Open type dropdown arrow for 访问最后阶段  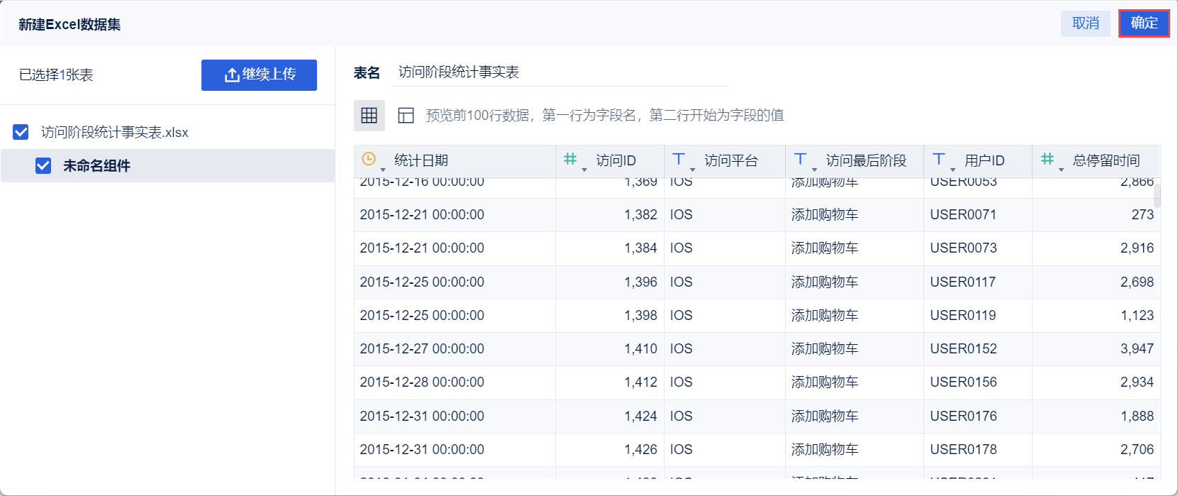coord(814,170)
